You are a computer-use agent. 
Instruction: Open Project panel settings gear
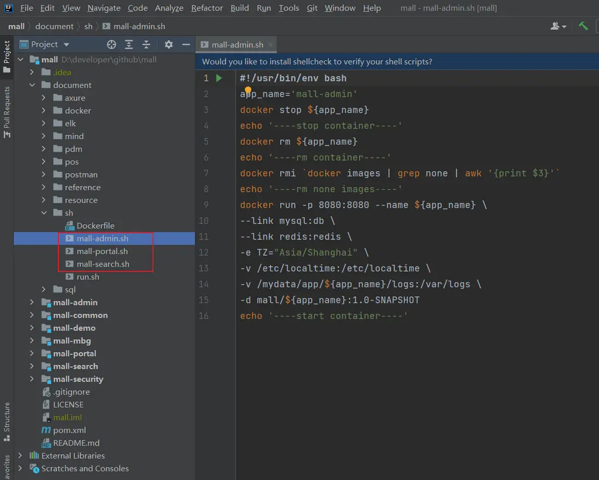pos(169,44)
